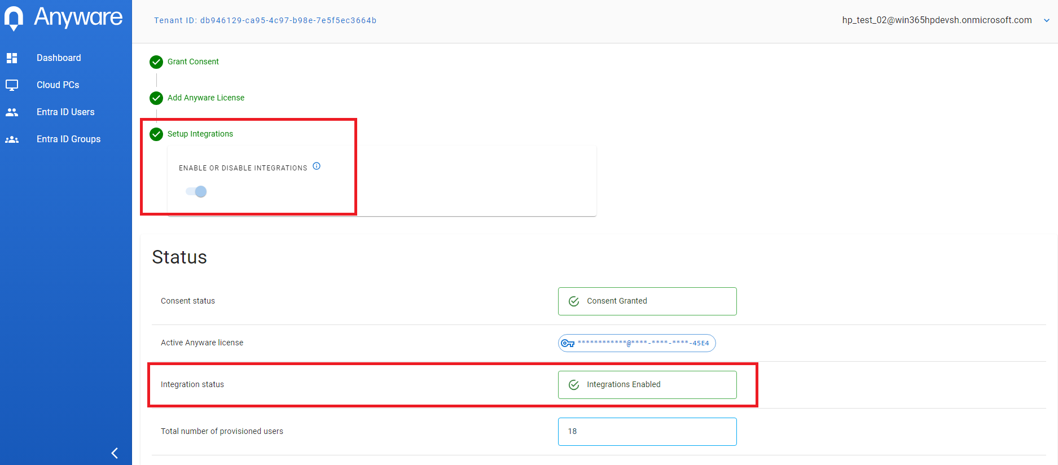The height and width of the screenshot is (465, 1058).
Task: Click the provisioned users count field
Action: (647, 432)
